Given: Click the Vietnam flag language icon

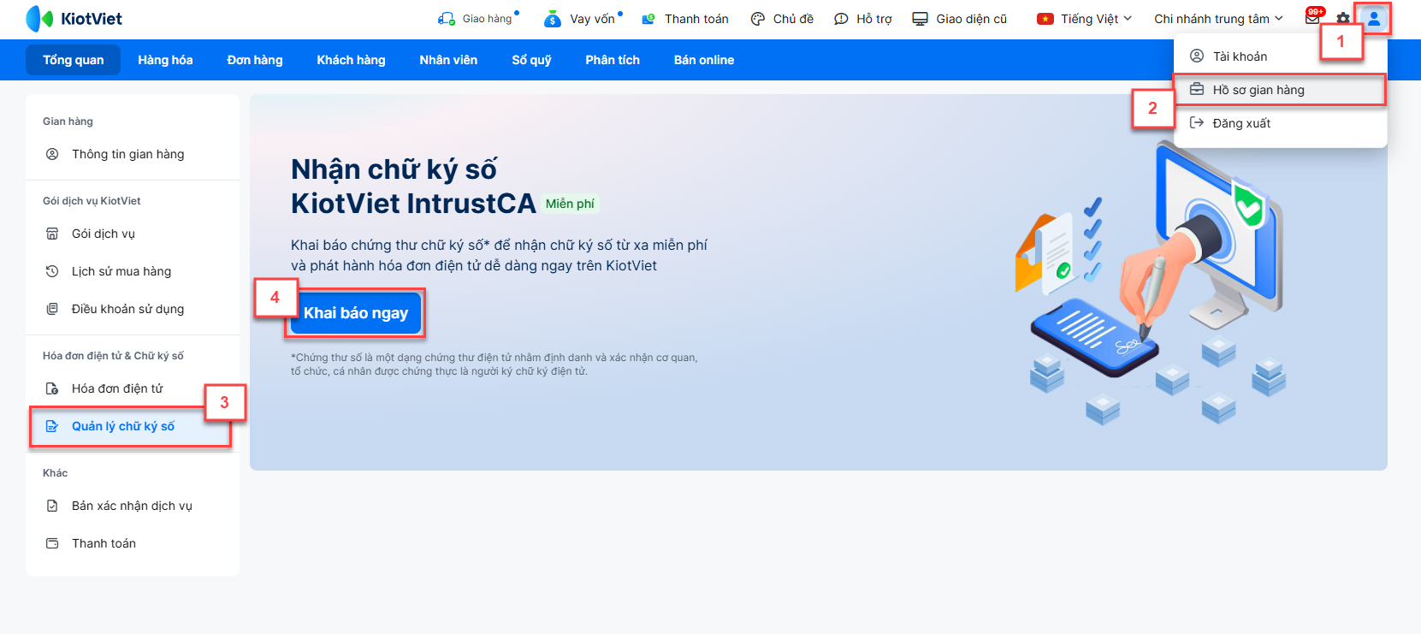Looking at the screenshot, I should 1045,19.
